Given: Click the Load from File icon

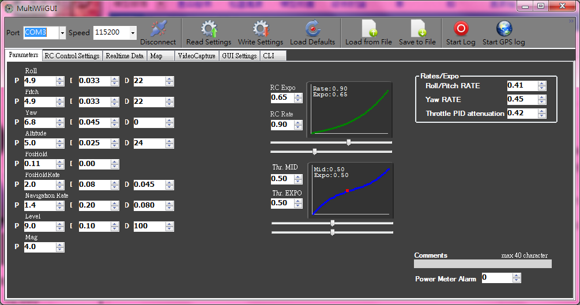Looking at the screenshot, I should [369, 28].
